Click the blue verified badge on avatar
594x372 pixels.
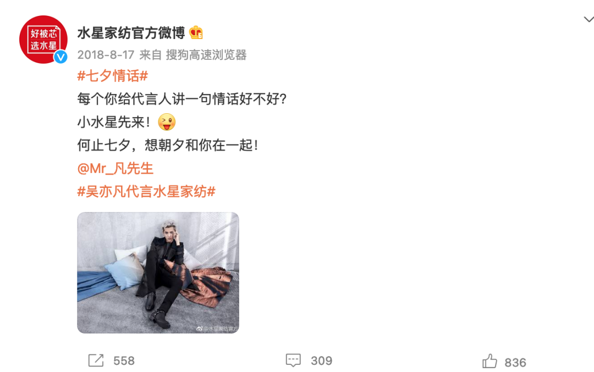point(61,57)
